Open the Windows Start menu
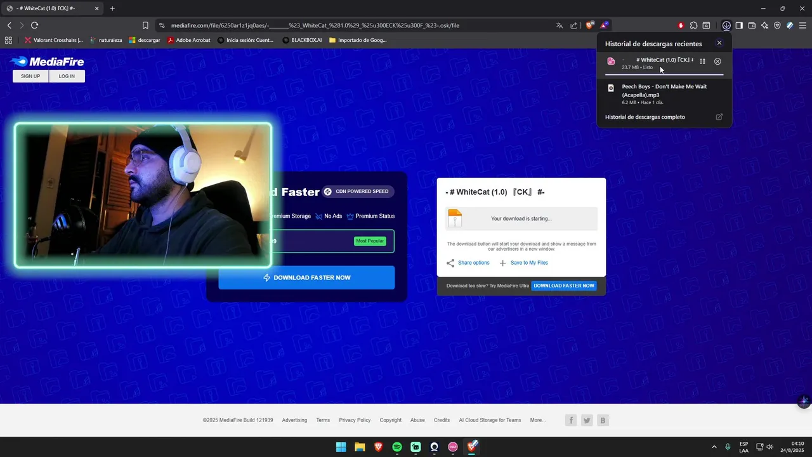This screenshot has height=457, width=812. [x=341, y=447]
